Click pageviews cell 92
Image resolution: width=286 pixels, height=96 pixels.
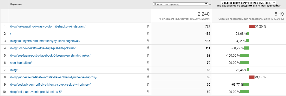(208, 56)
